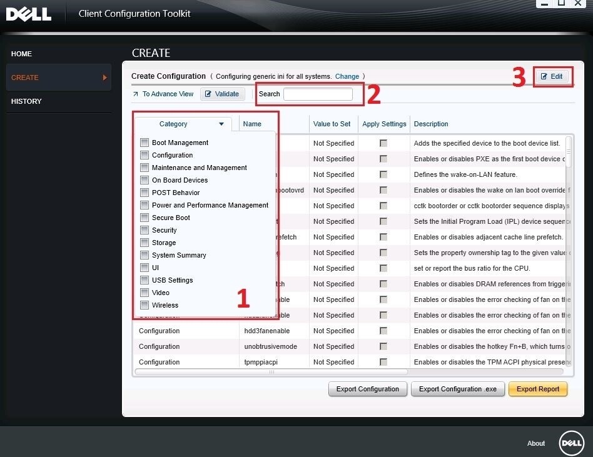Click the Export Report button
Viewport: 593px width, 457px height.
[537, 389]
